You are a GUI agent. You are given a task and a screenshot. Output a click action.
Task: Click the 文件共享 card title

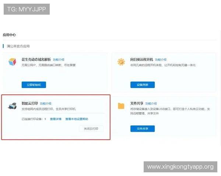137,103
